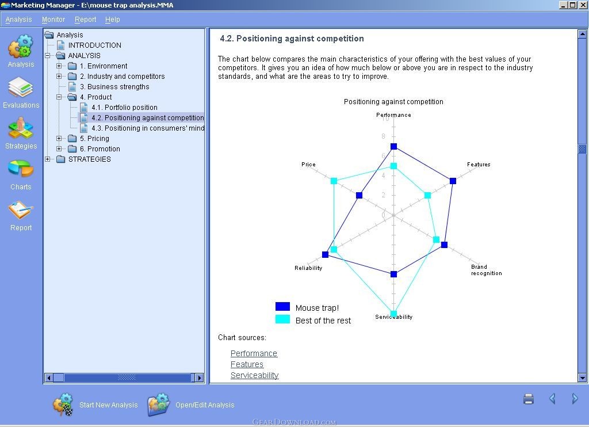
Task: Open the Analysis sidebar section icon
Action: (21, 46)
